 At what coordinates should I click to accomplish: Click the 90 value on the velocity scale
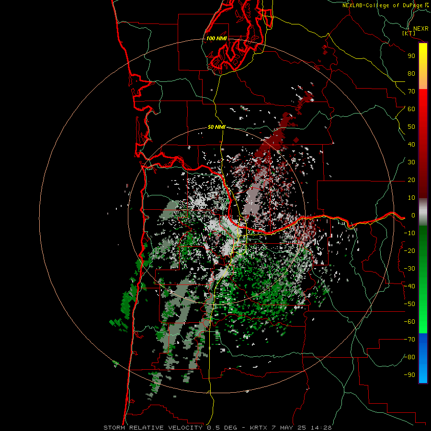tap(411, 56)
